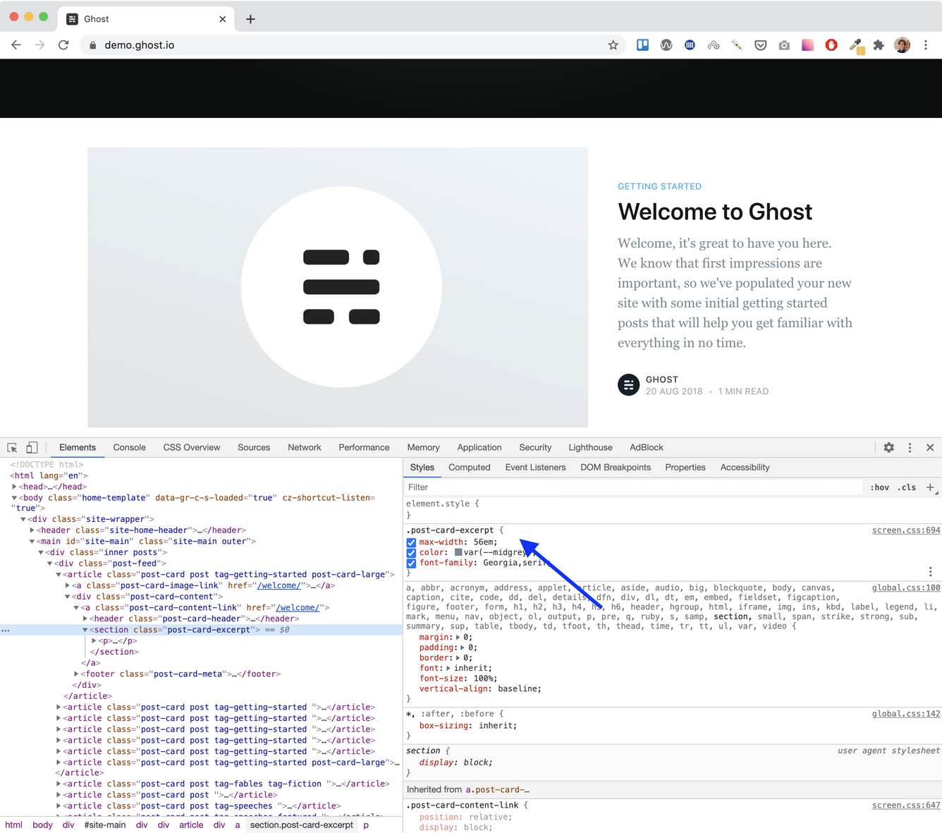Uncheck the font-family Georgia property
This screenshot has height=833, width=942.
[411, 563]
